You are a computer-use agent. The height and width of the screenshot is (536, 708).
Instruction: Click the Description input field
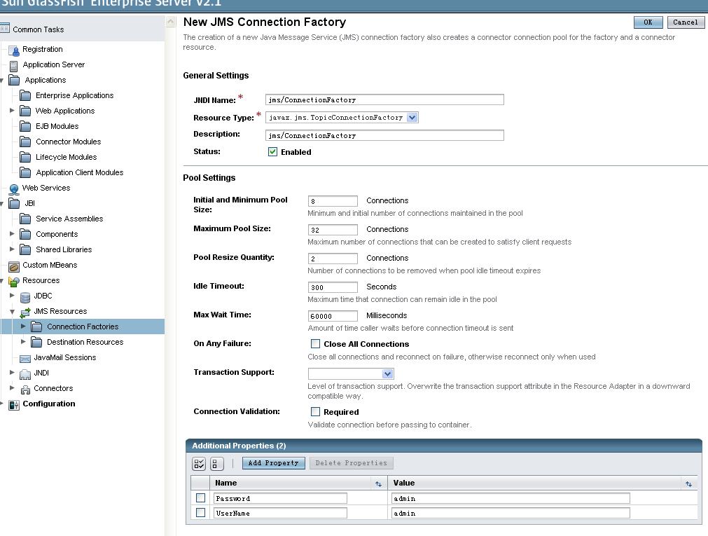click(384, 135)
